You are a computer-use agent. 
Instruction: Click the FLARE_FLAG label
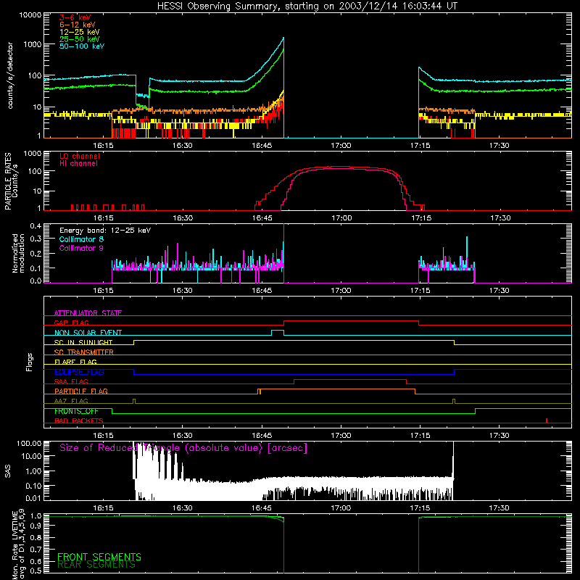[x=75, y=362]
